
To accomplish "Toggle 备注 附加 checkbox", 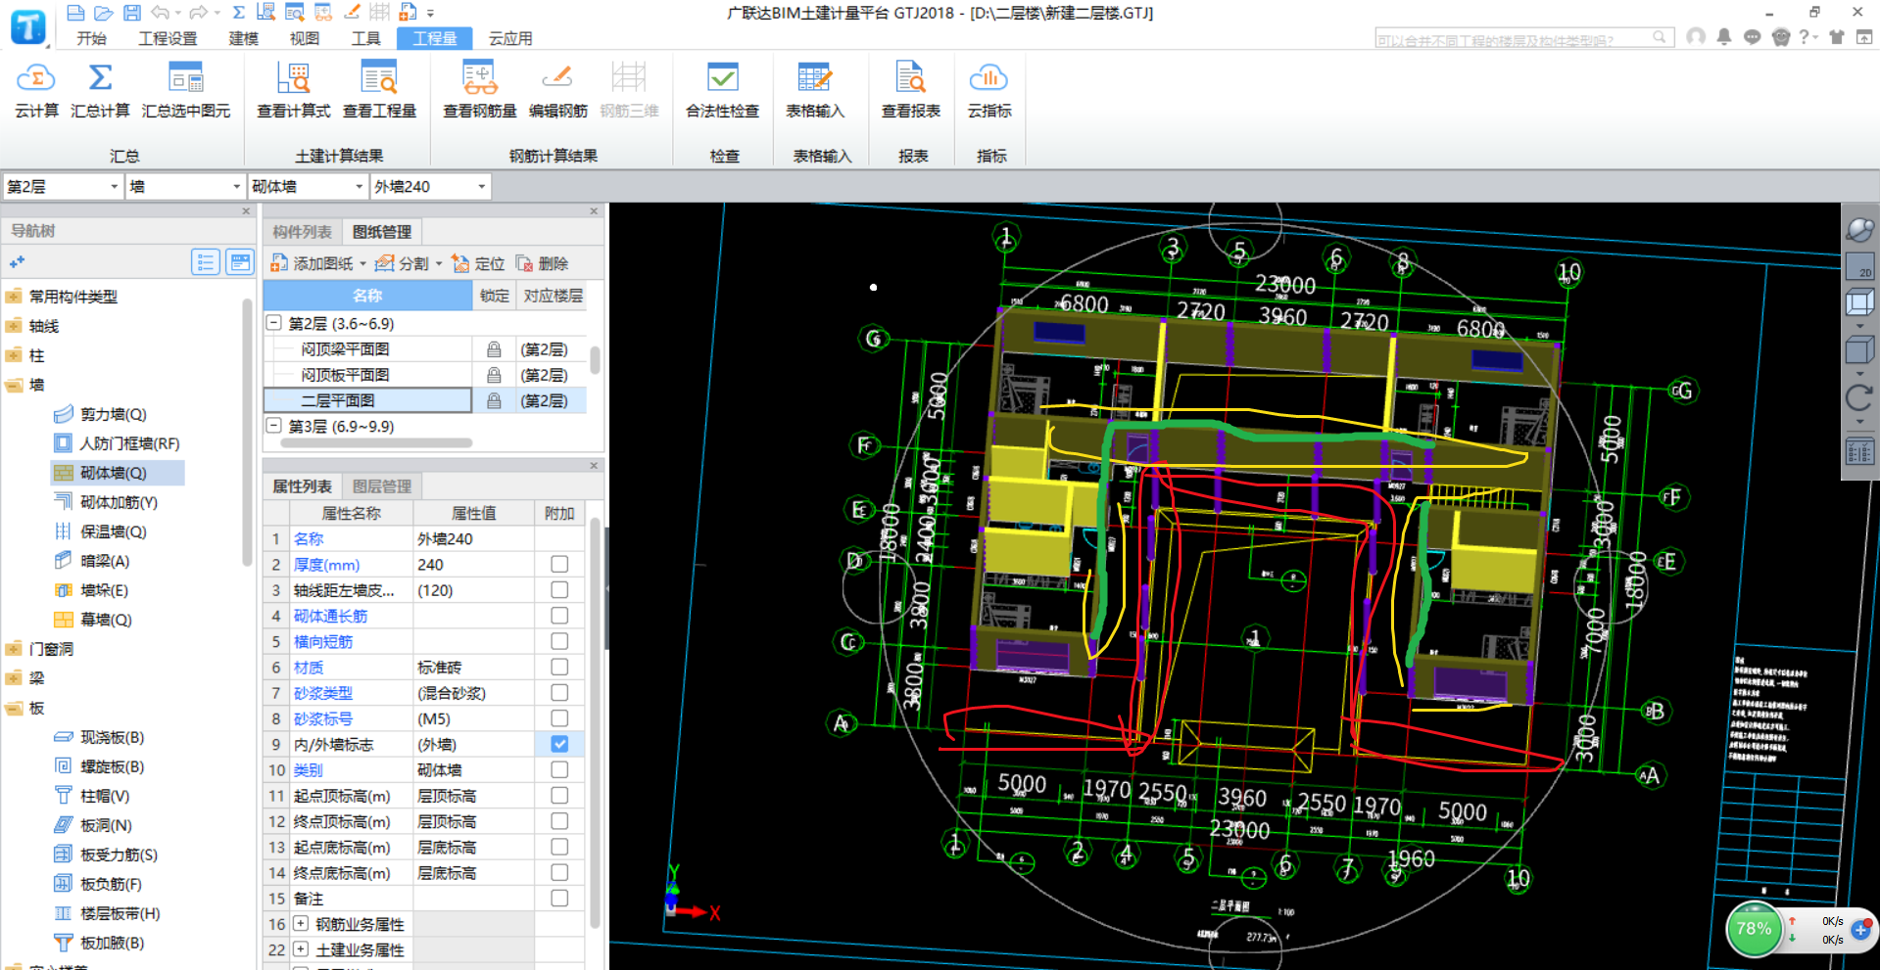I will point(559,898).
